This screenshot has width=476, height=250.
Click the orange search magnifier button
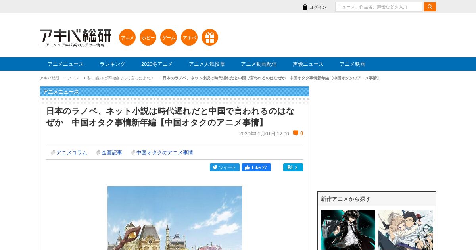coord(430,7)
